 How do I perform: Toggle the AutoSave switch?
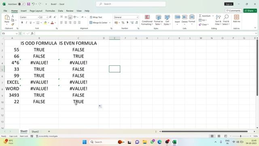[21, 4]
